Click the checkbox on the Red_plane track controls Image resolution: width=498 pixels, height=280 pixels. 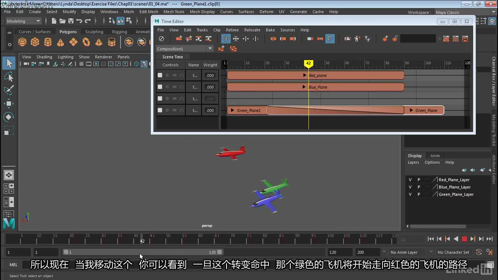pos(160,75)
